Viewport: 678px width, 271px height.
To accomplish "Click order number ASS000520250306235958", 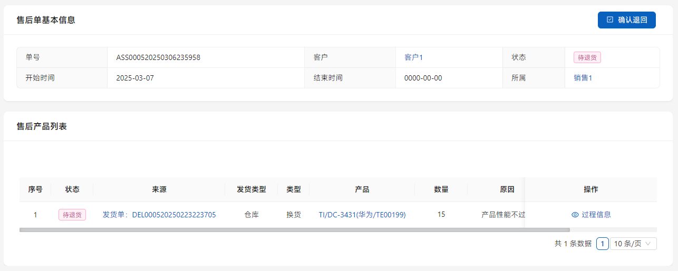I will coord(158,57).
